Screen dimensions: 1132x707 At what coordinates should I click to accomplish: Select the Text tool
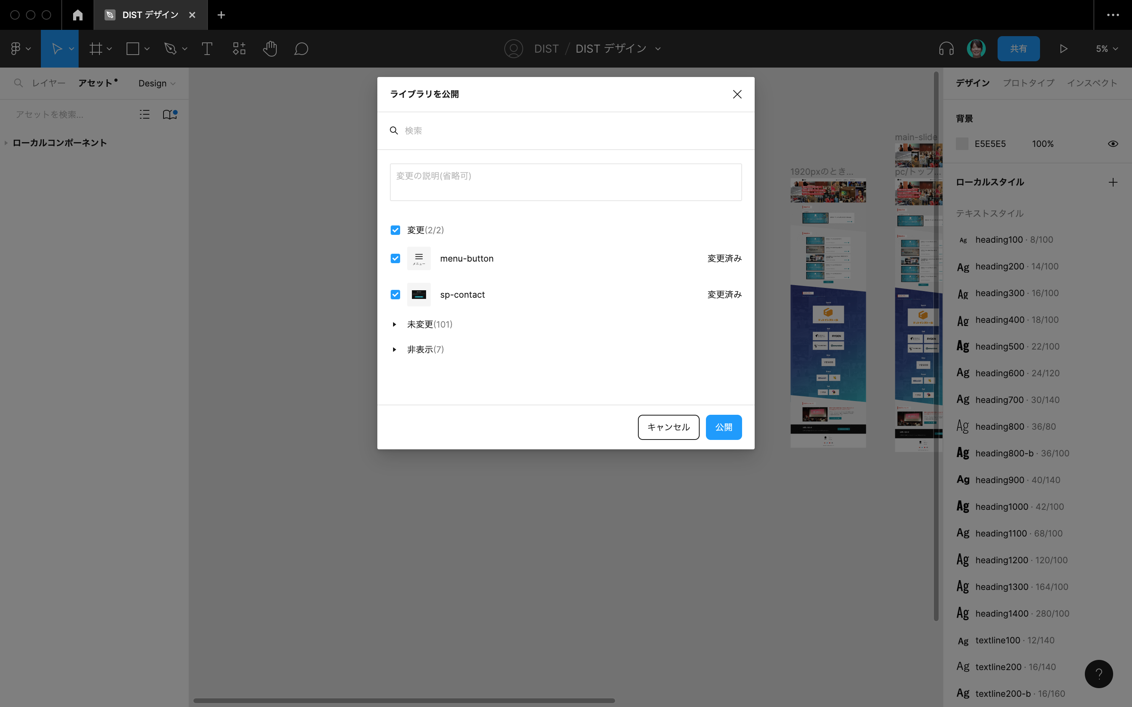[207, 49]
